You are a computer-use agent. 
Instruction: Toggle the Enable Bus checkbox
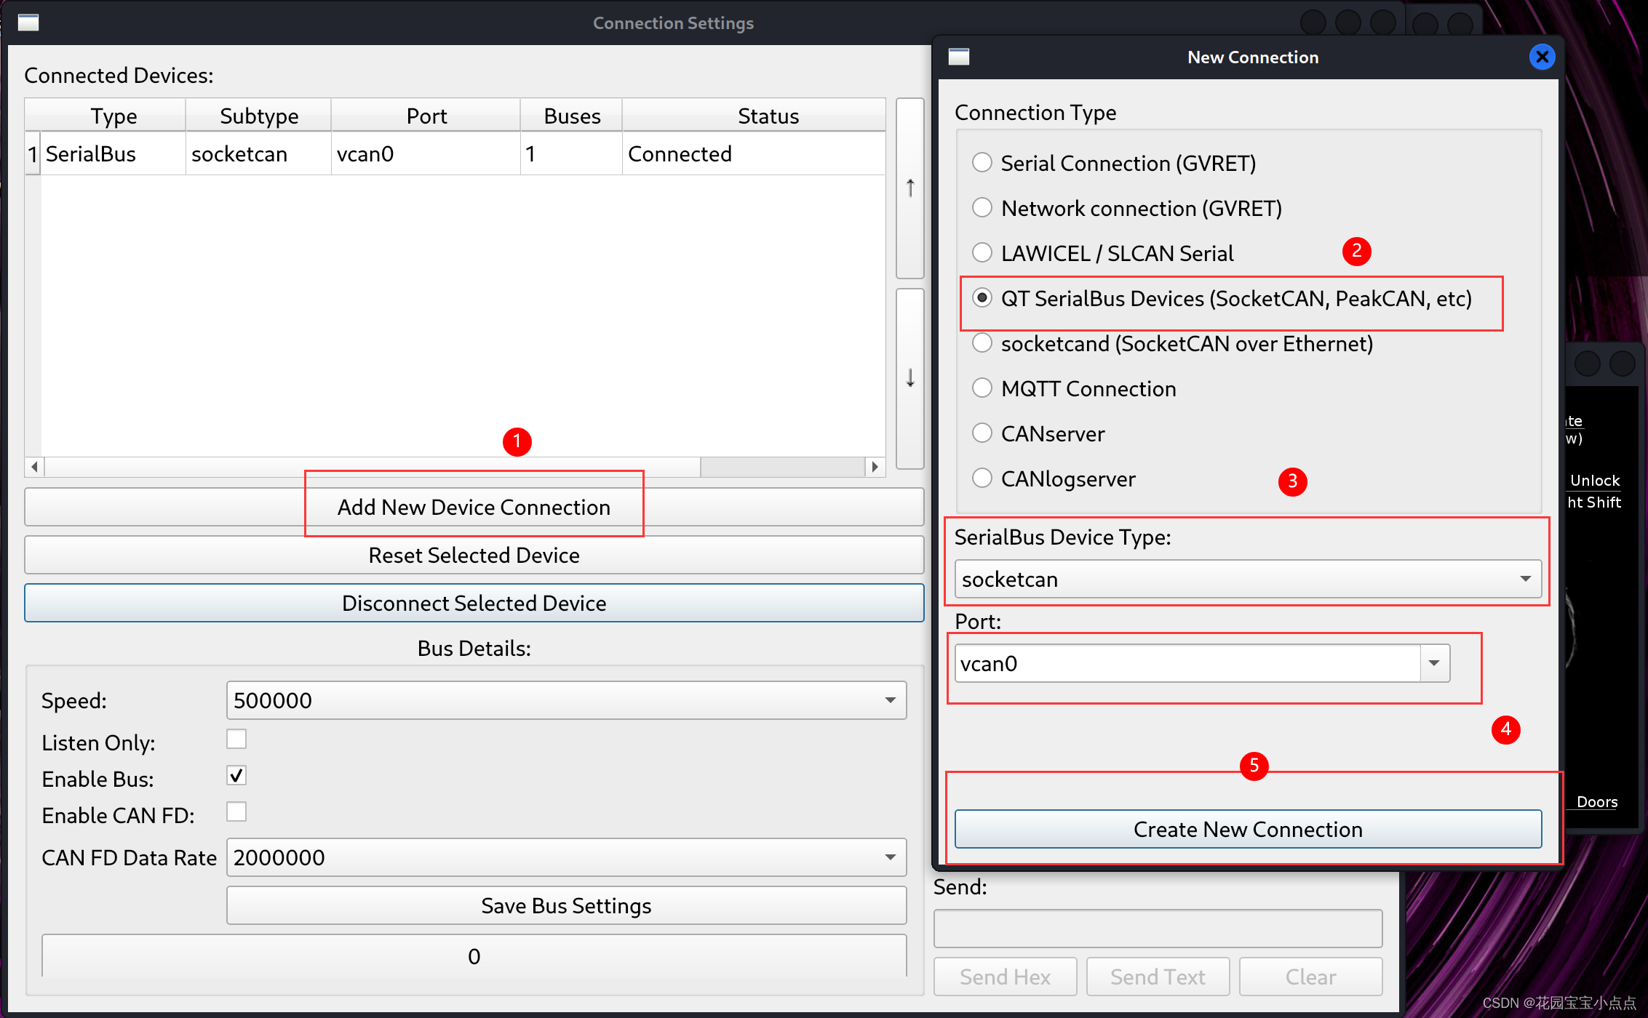(236, 775)
